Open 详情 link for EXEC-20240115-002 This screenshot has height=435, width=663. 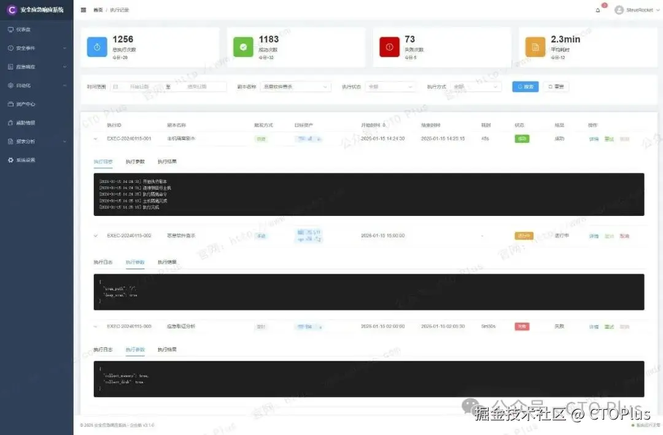tap(594, 236)
